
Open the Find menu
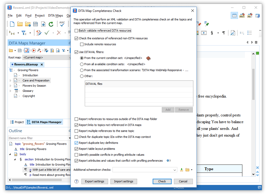point(28,16)
